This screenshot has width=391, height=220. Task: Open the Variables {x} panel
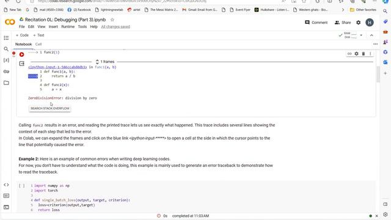click(x=6, y=60)
